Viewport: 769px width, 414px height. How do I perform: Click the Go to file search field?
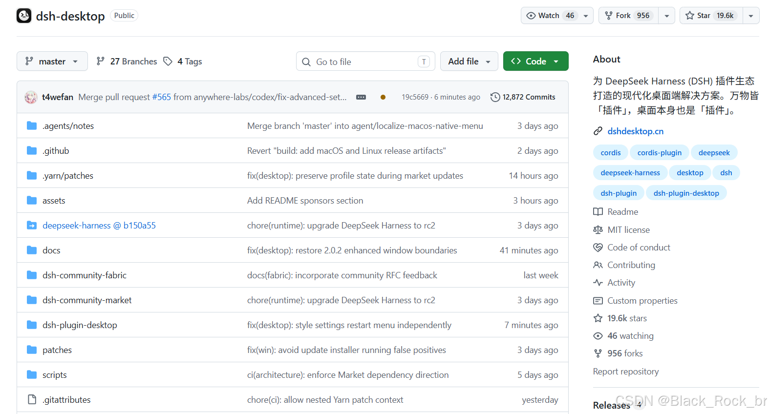click(365, 62)
